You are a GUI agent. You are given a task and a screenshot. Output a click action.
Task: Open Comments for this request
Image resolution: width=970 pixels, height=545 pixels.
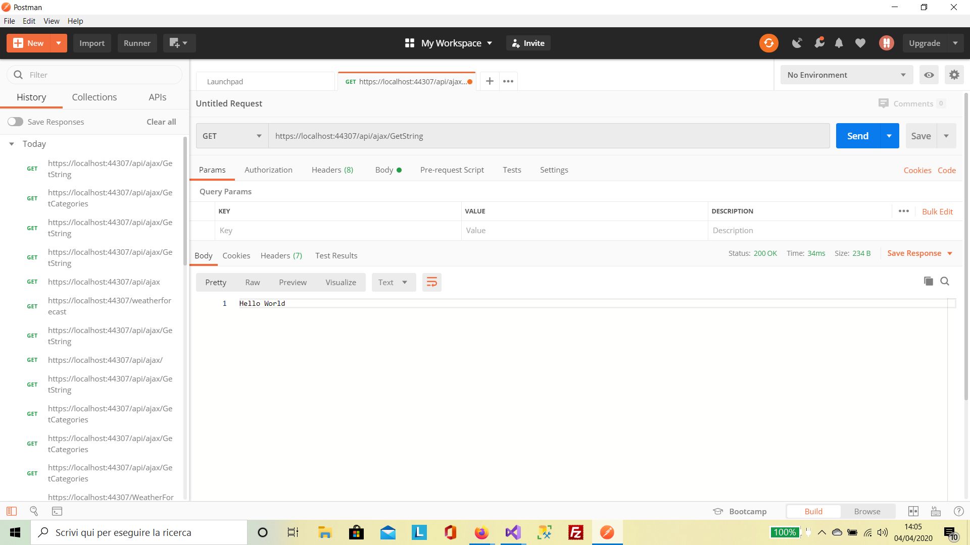pyautogui.click(x=911, y=103)
